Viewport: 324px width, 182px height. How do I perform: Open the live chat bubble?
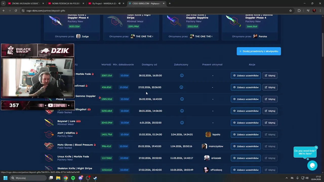[312, 166]
